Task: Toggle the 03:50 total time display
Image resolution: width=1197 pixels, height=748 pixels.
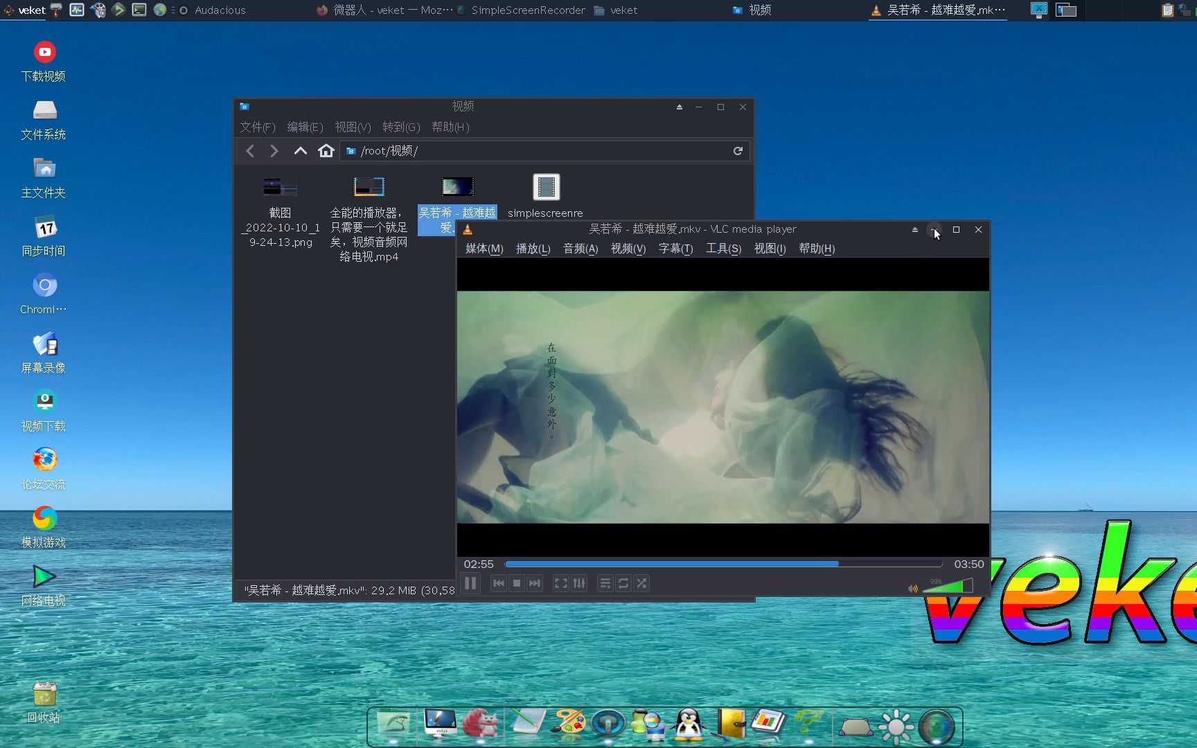Action: click(968, 564)
